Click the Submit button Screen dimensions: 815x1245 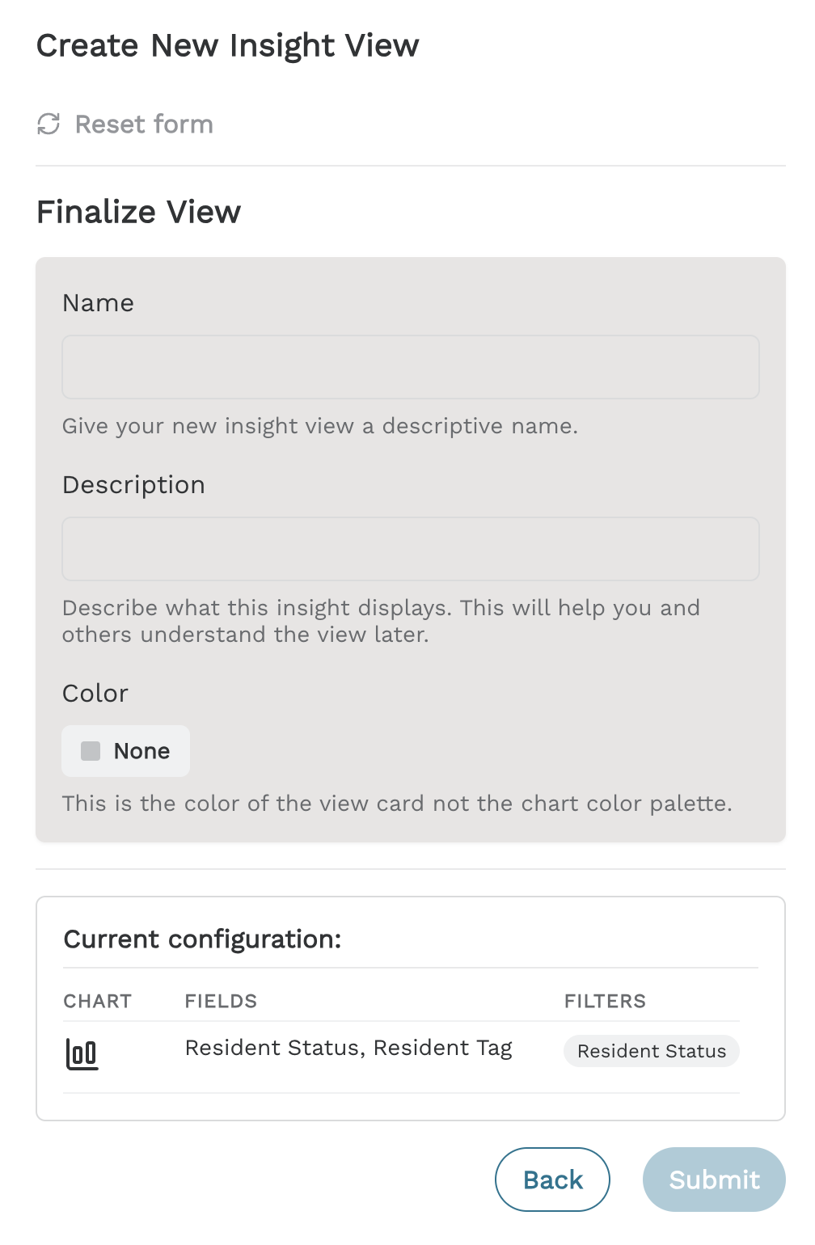(x=714, y=1180)
